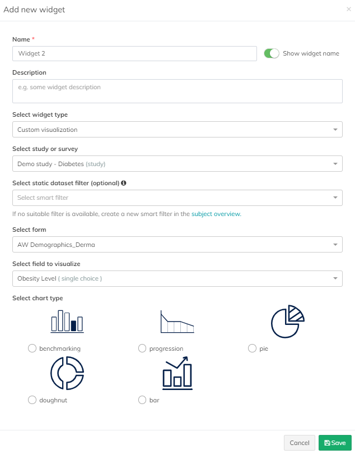Expand the study or survey dropdown

(x=177, y=164)
